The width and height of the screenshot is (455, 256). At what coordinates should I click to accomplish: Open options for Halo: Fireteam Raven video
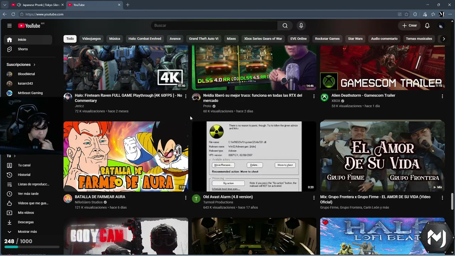[x=186, y=96]
